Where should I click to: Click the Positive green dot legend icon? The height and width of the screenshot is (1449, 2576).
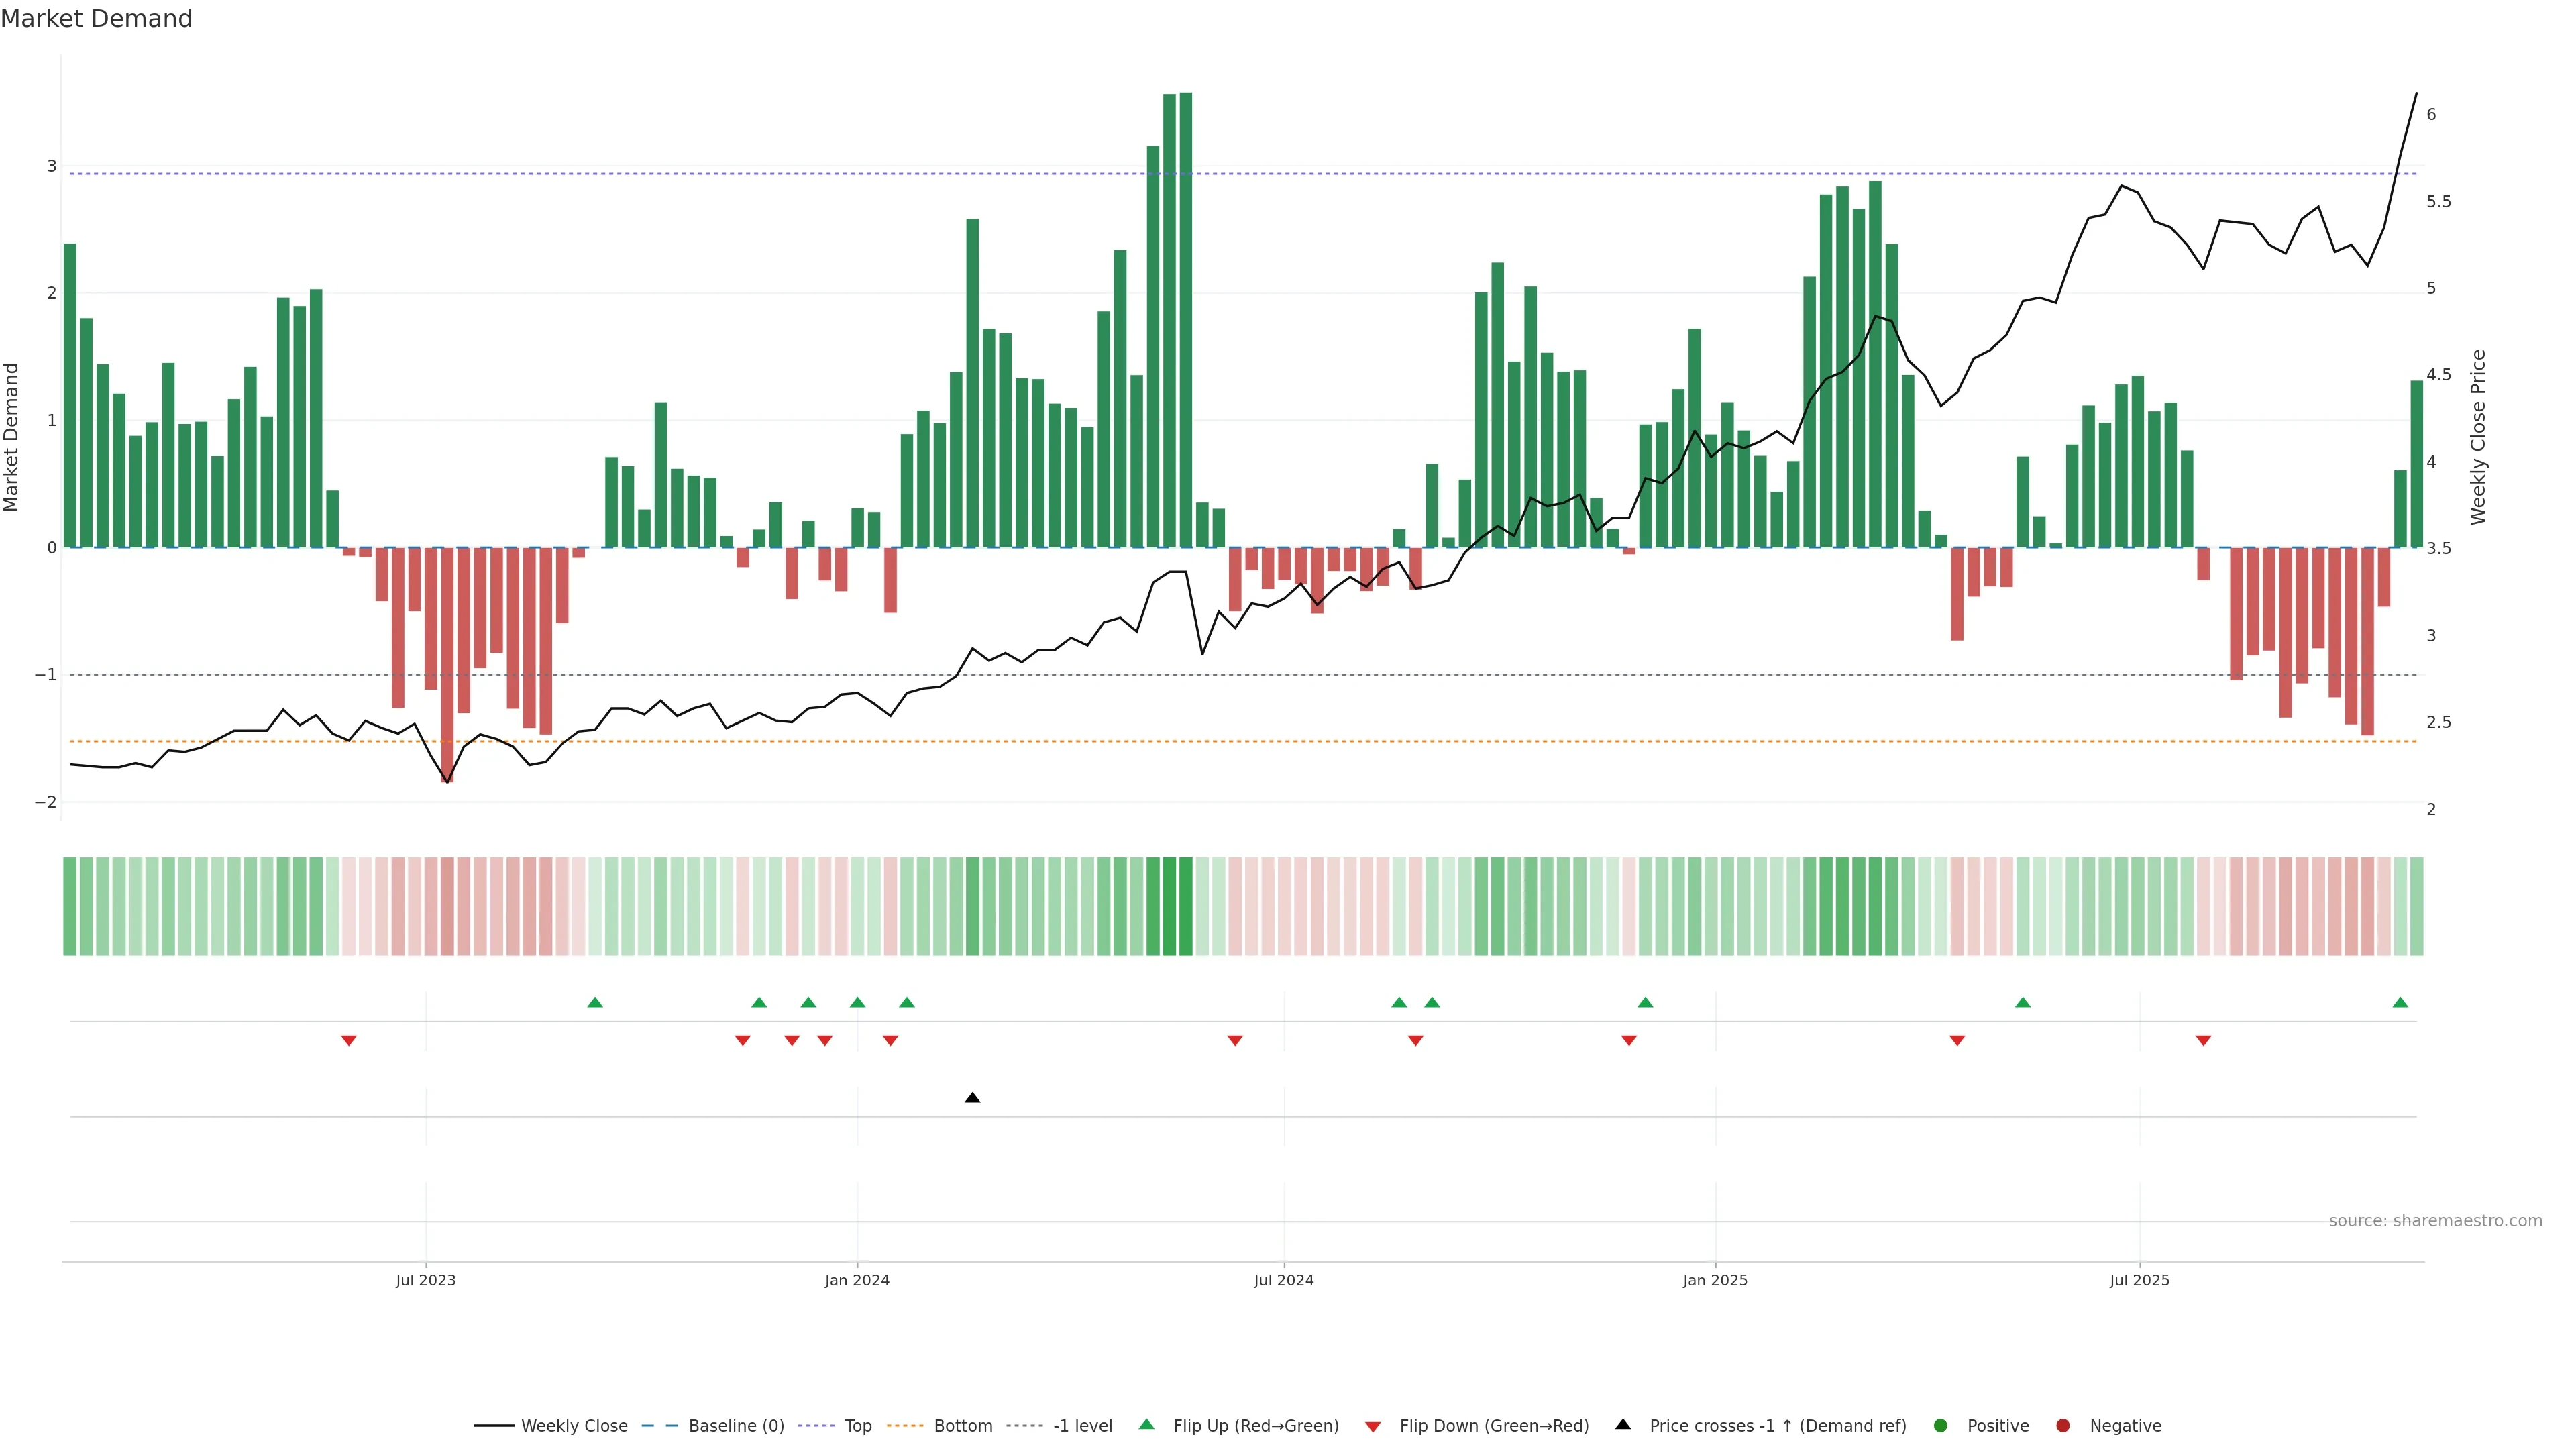(1941, 1426)
